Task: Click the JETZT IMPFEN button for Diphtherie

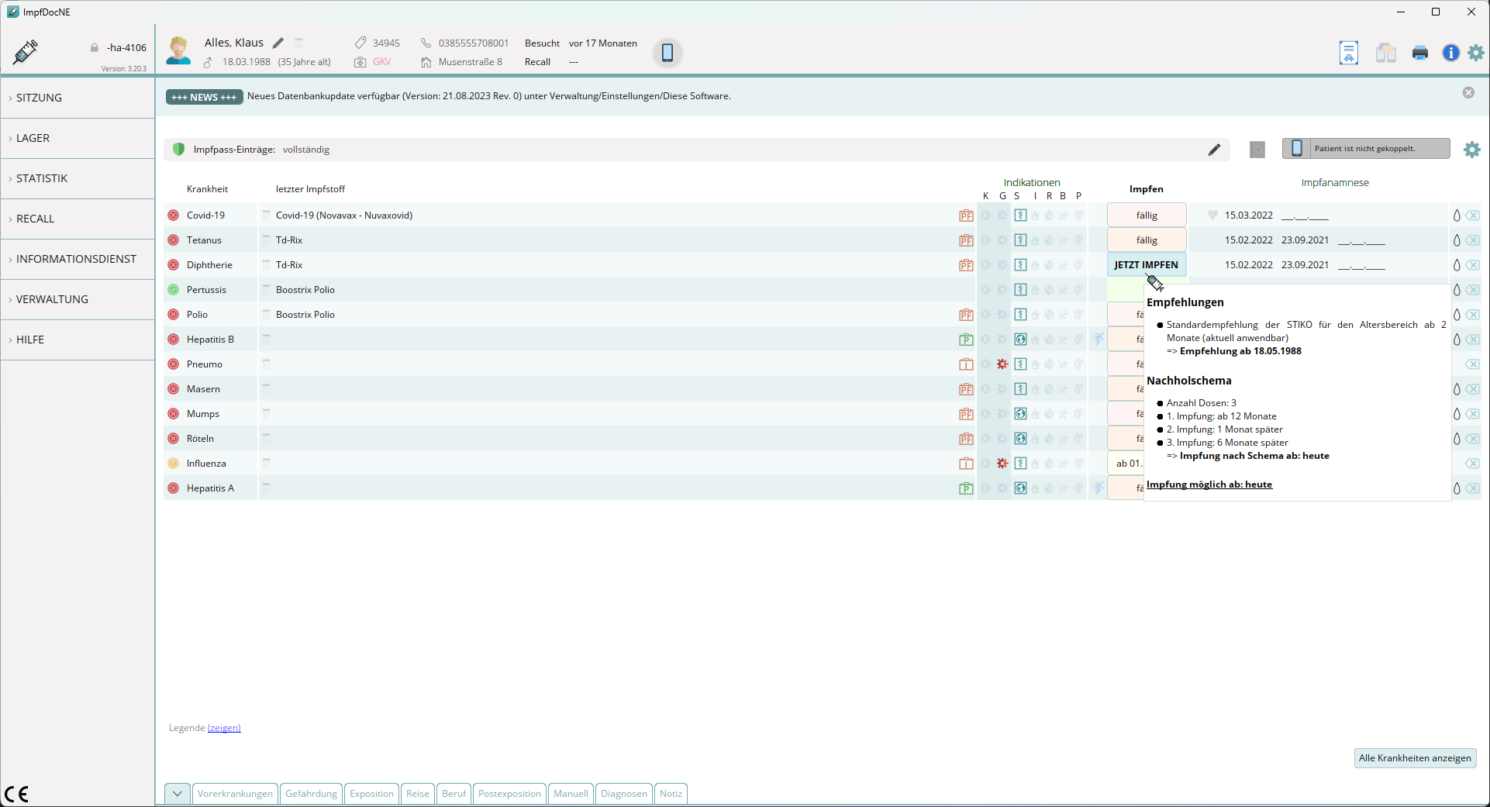Action: 1147,265
